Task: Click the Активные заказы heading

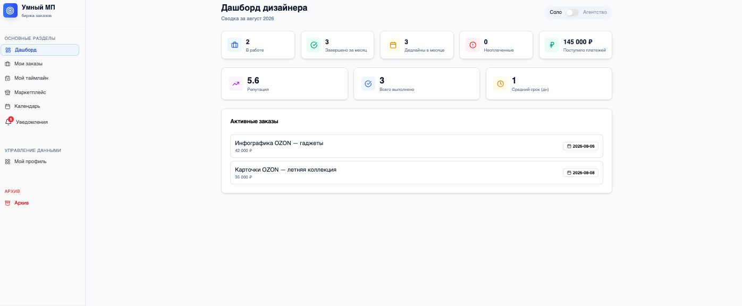Action: (254, 122)
